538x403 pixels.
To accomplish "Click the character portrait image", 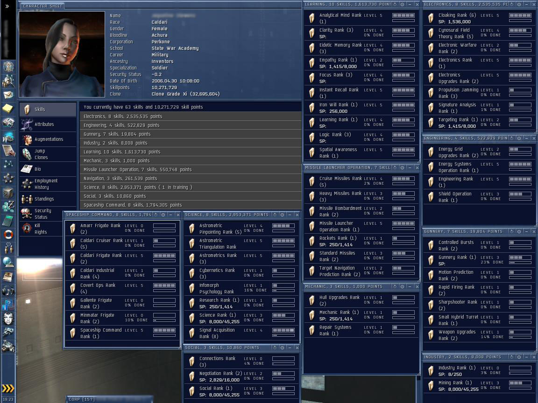I will [x=62, y=54].
